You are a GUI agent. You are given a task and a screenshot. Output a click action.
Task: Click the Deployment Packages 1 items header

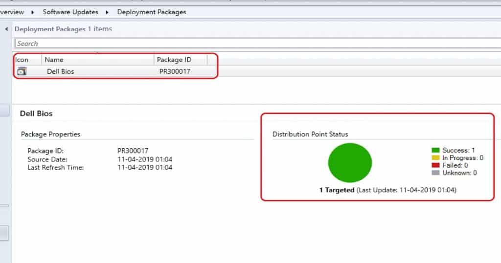(x=63, y=29)
